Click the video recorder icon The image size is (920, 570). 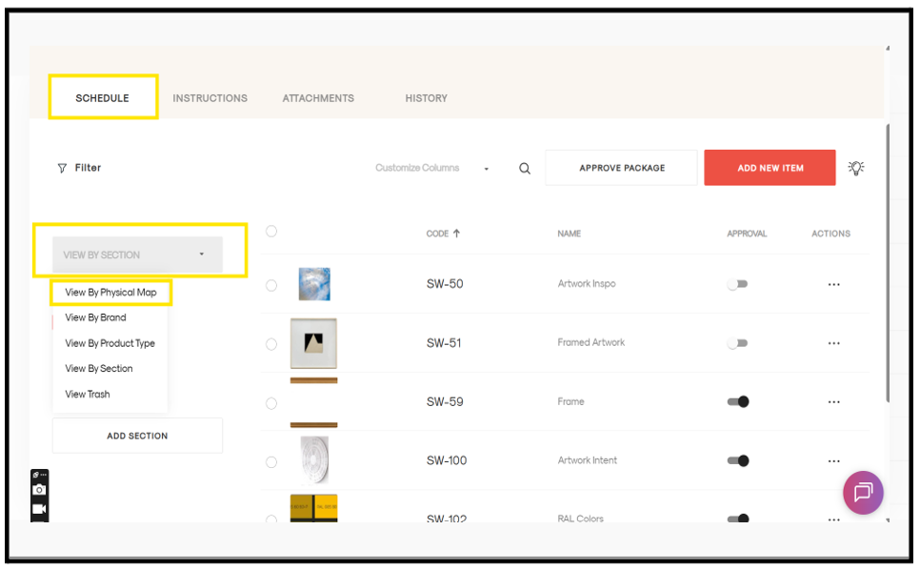39,508
